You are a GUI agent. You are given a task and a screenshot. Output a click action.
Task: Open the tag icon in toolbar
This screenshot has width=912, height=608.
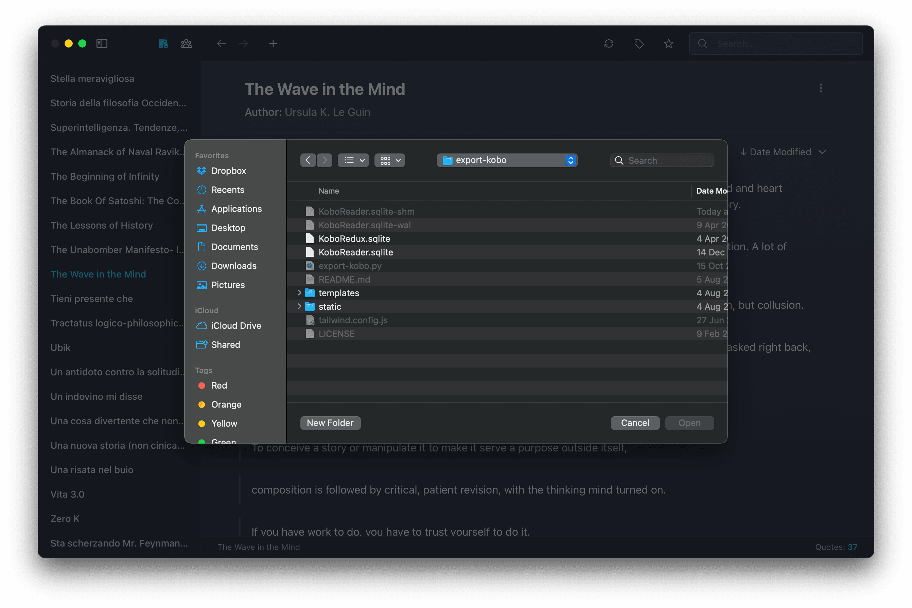point(639,43)
